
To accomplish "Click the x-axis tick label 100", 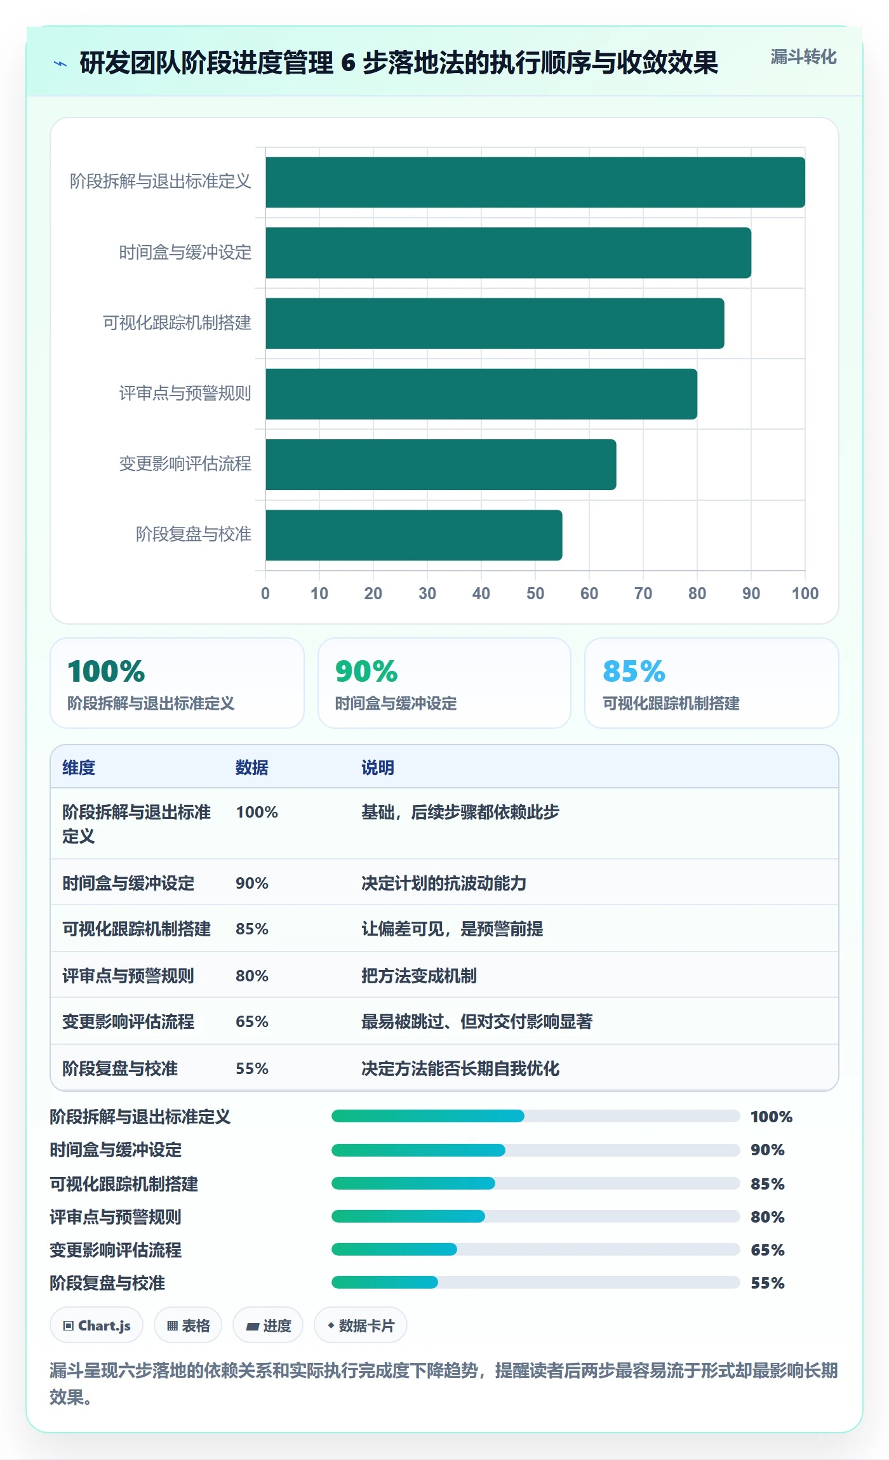I will click(x=805, y=594).
